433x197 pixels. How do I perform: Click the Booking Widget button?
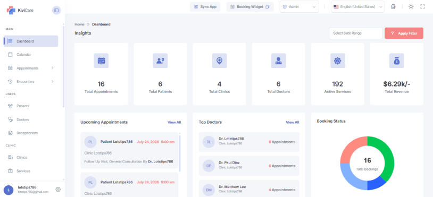250,6
